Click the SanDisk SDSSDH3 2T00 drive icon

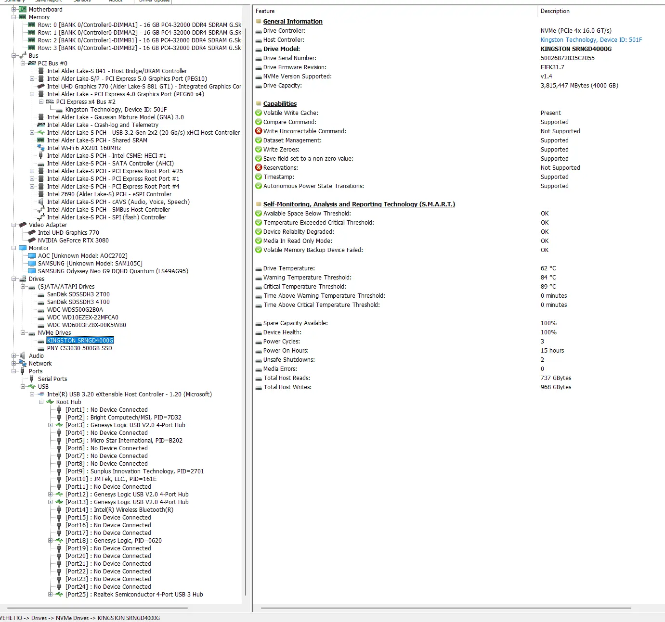(41, 294)
